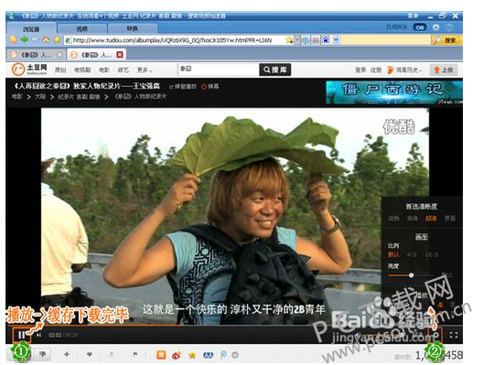Open the 观看历史 watch history dropdown
The width and height of the screenshot is (483, 365).
tap(404, 70)
